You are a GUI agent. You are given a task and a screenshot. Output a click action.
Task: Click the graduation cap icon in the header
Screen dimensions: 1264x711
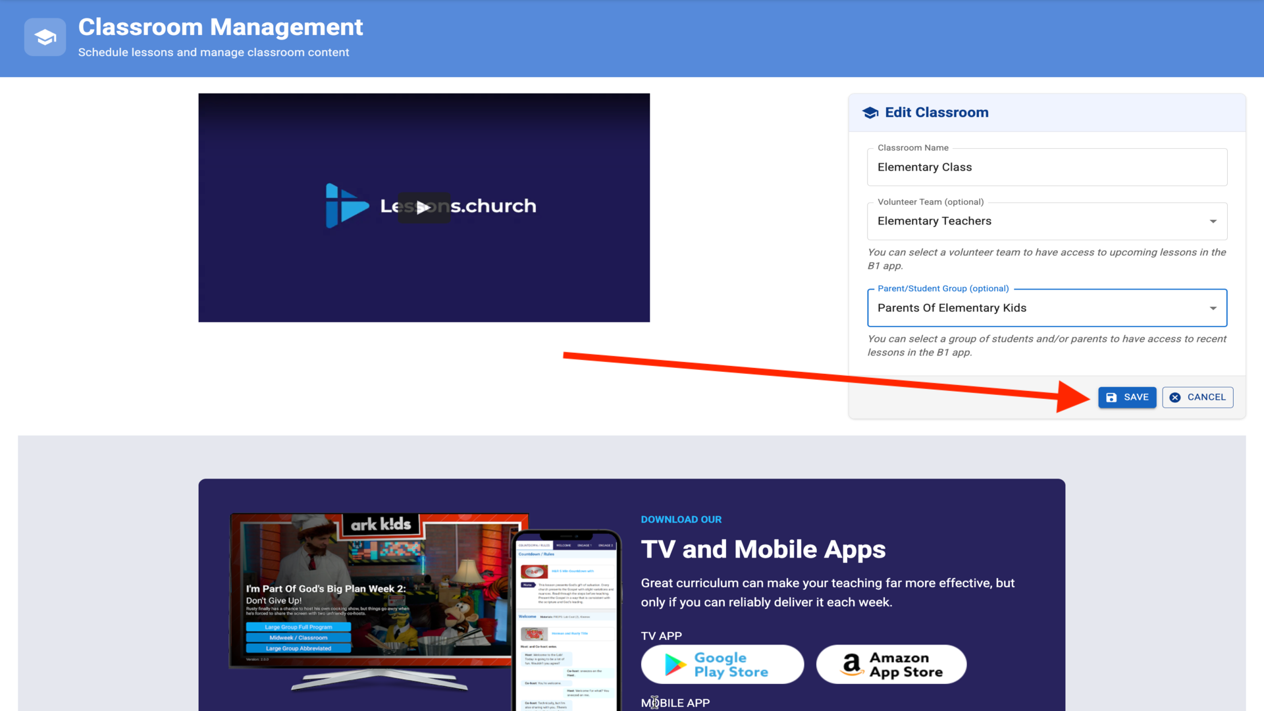[45, 37]
